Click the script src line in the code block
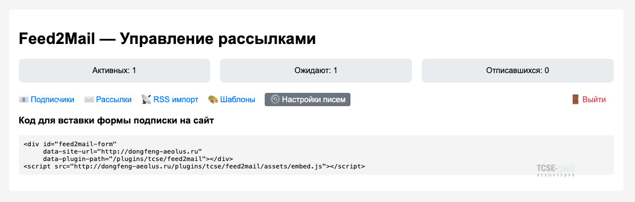The image size is (635, 202). pos(194,166)
